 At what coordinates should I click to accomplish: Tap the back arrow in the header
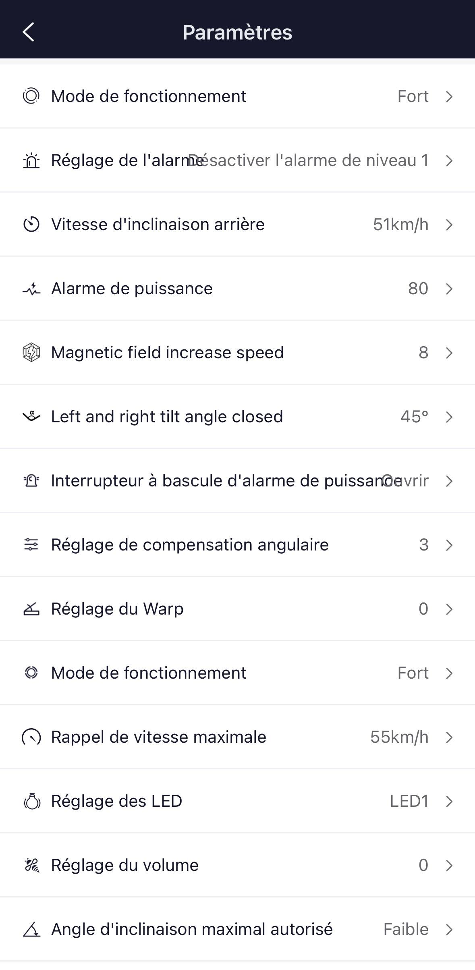point(28,32)
